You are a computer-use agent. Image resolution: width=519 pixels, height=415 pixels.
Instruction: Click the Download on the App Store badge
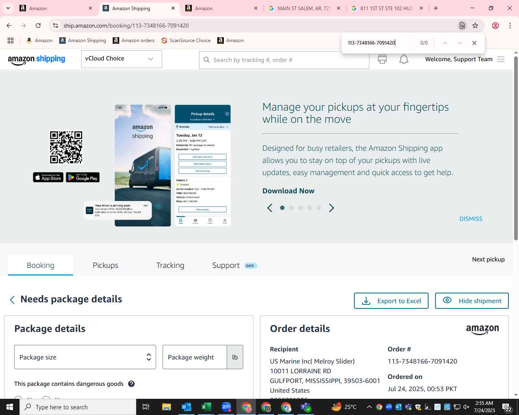48,178
